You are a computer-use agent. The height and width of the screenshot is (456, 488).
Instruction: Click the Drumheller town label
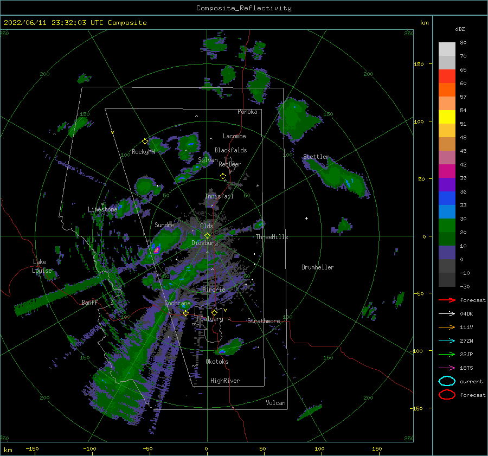pos(318,267)
